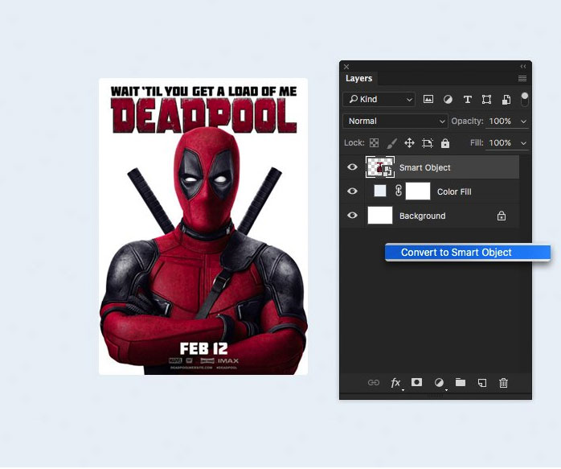Lock position move icon
Screen dimensions: 561x469
(409, 143)
